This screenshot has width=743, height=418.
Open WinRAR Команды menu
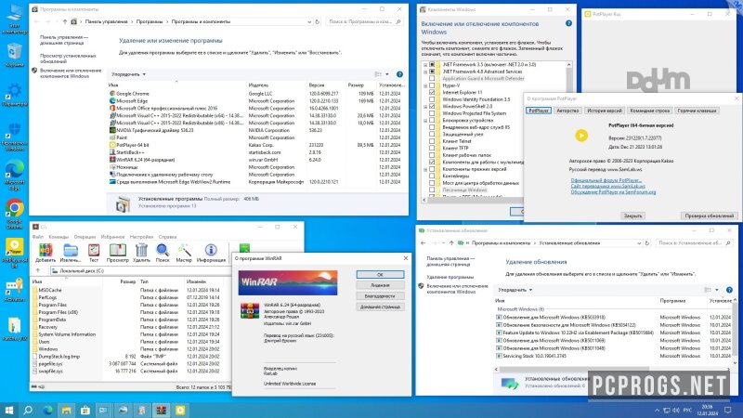pyautogui.click(x=59, y=237)
